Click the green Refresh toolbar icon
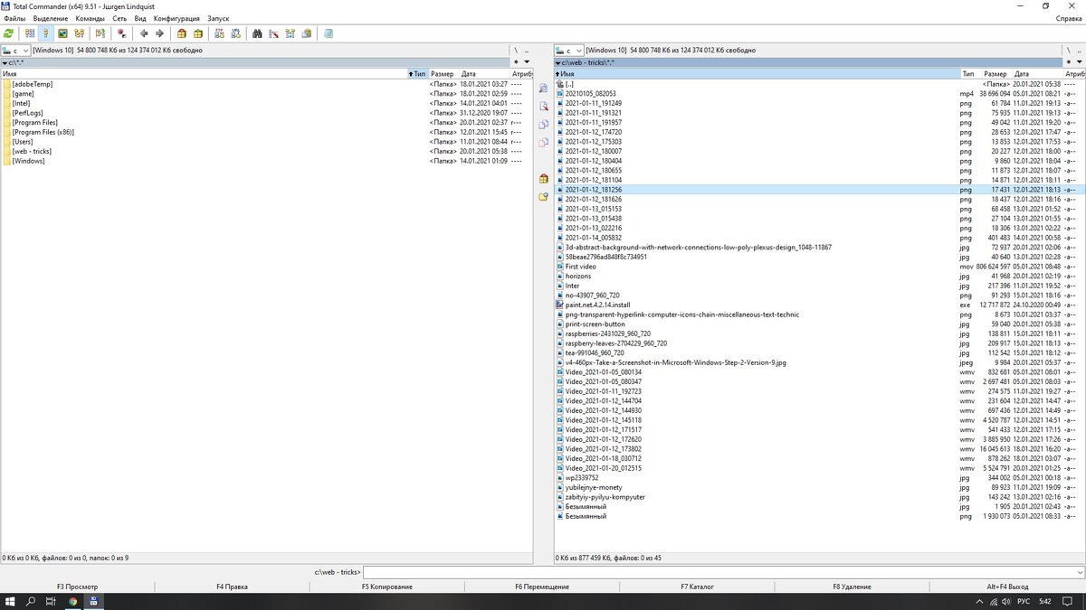 point(9,33)
